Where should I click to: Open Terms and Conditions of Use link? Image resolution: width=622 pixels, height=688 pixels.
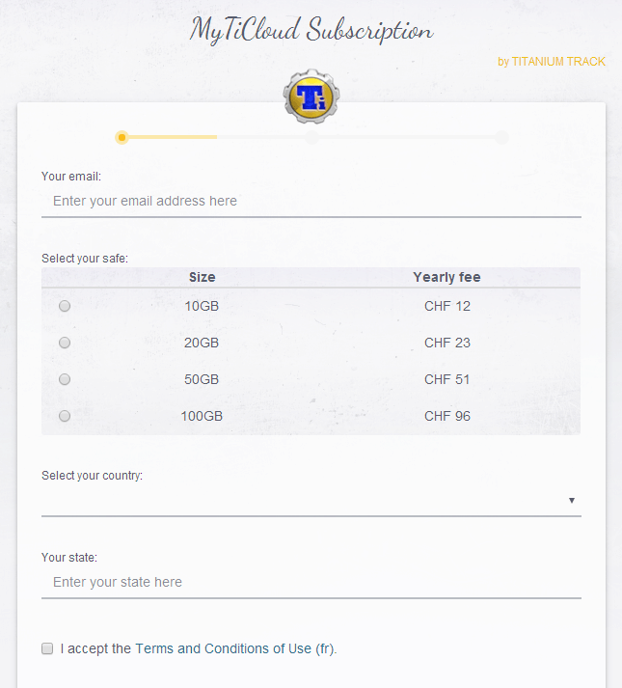(224, 648)
